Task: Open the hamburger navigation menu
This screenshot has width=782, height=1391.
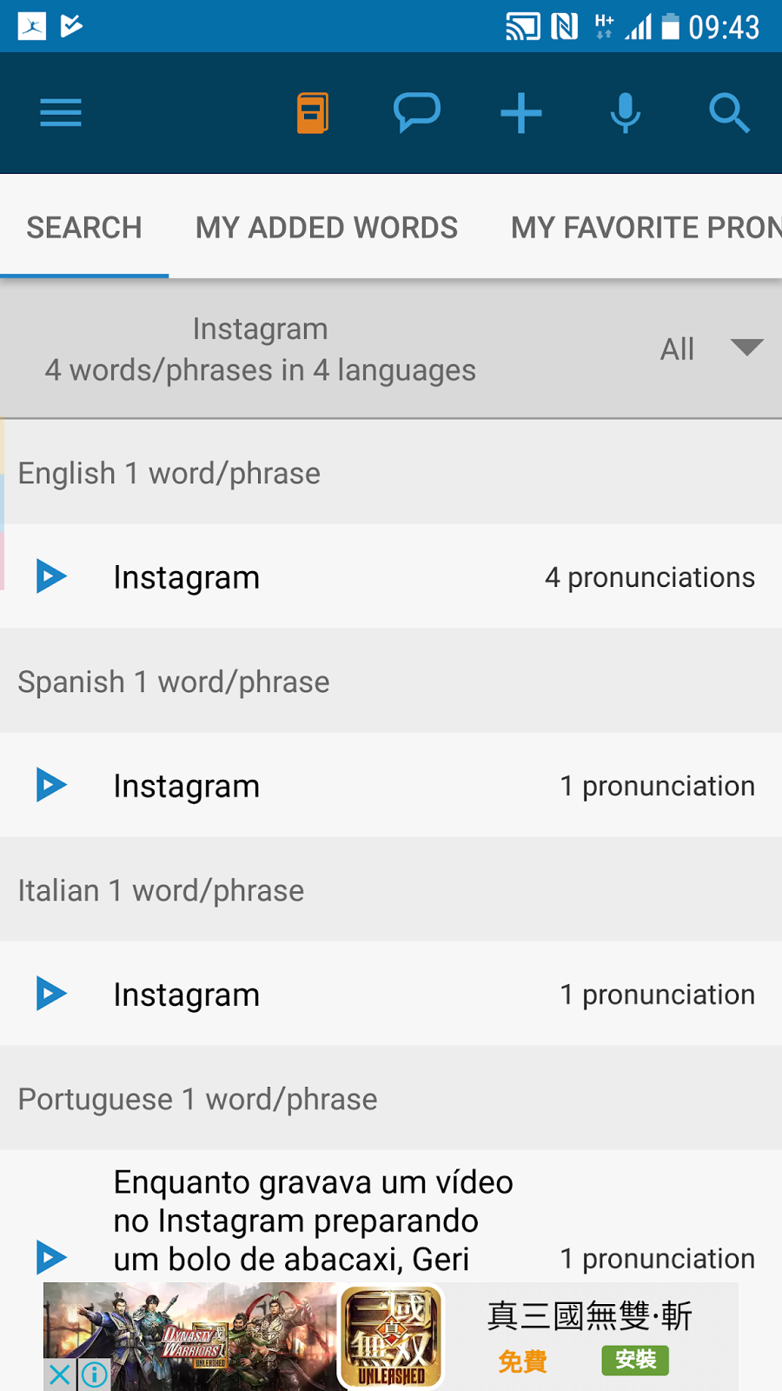Action: tap(61, 113)
